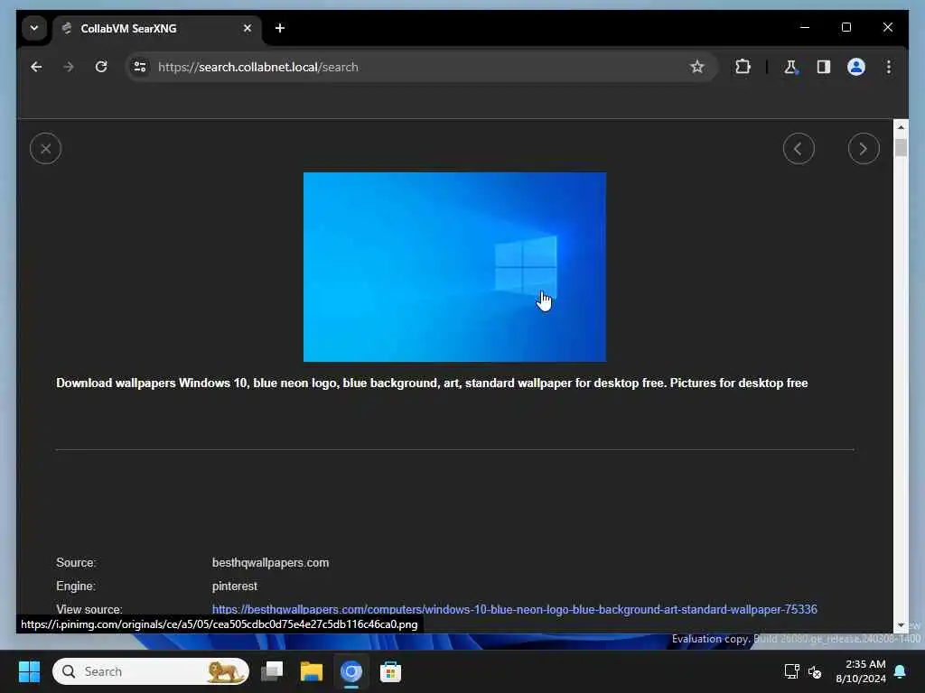This screenshot has height=693, width=925.
Task: Select the pinterest engine text
Action: pyautogui.click(x=234, y=587)
